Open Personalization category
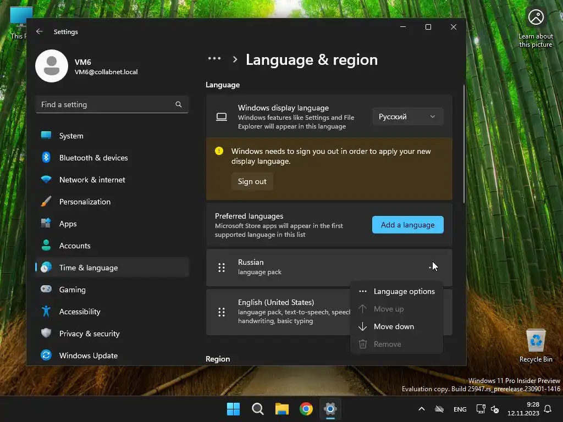 click(112, 202)
